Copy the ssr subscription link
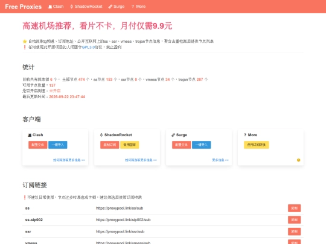 click(294, 231)
